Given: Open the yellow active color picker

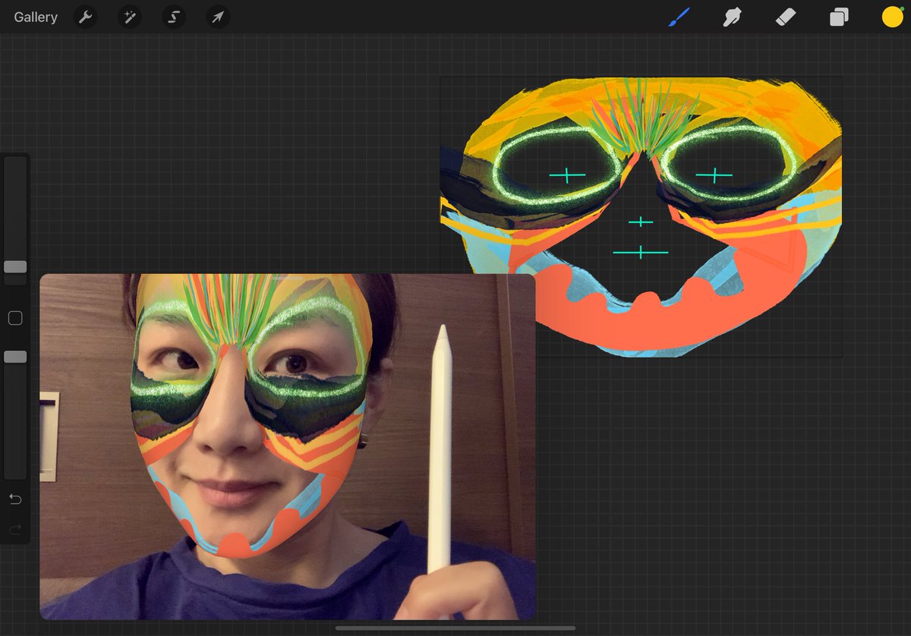Looking at the screenshot, I should click(892, 17).
